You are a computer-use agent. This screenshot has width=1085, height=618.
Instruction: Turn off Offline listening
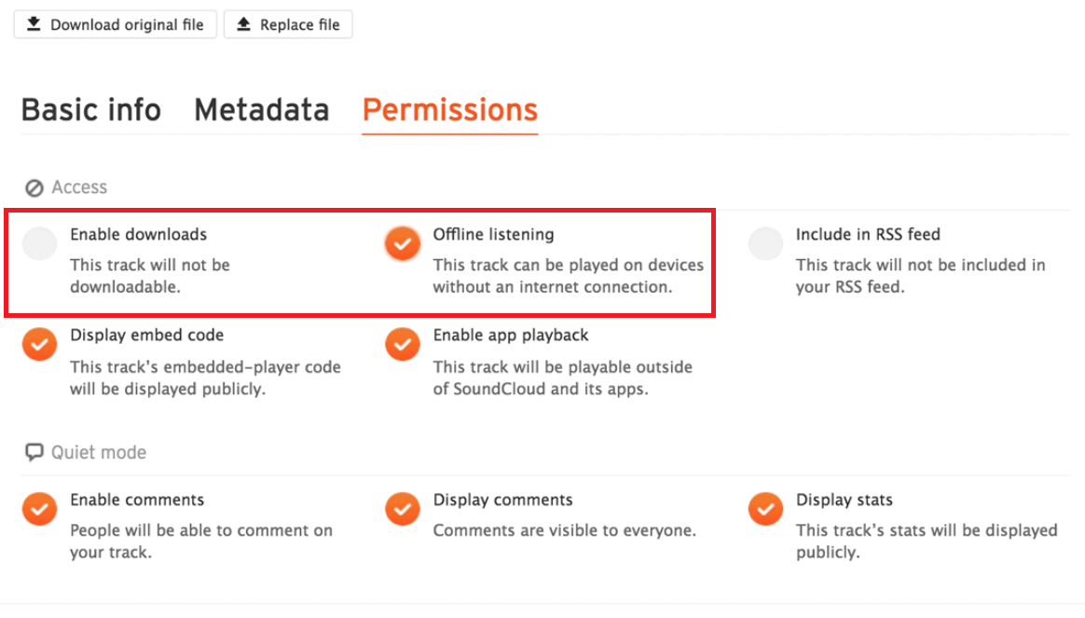(402, 244)
